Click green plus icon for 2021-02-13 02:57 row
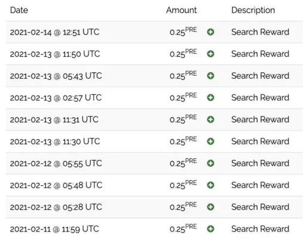Screen dimensions: 303x241 tap(210, 98)
